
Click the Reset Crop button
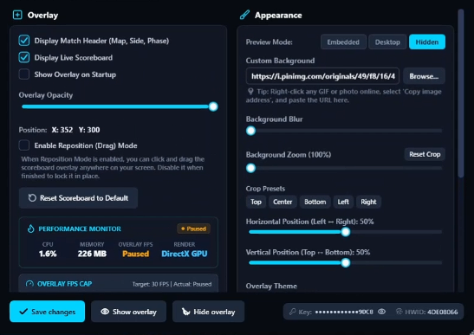425,154
